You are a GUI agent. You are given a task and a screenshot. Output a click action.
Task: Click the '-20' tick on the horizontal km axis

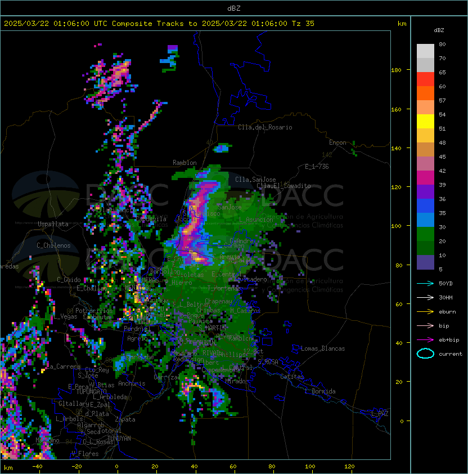(76, 467)
